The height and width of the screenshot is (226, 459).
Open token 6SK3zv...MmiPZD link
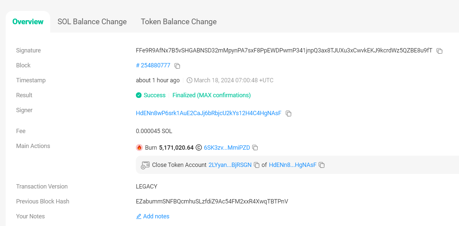pyautogui.click(x=227, y=148)
